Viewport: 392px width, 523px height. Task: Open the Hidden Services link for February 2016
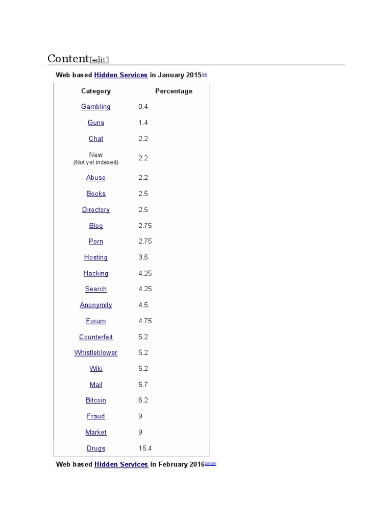click(121, 464)
